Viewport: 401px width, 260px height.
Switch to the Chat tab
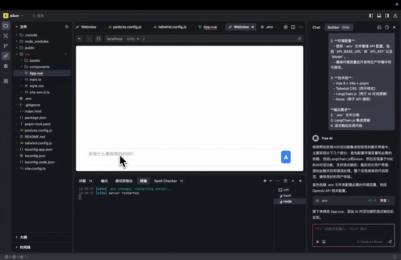[316, 27]
